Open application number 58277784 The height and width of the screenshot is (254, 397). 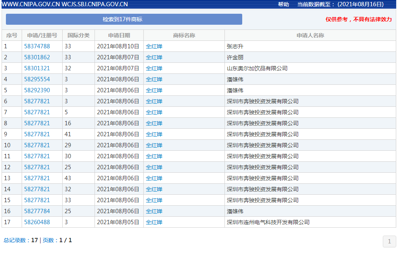[x=37, y=211]
